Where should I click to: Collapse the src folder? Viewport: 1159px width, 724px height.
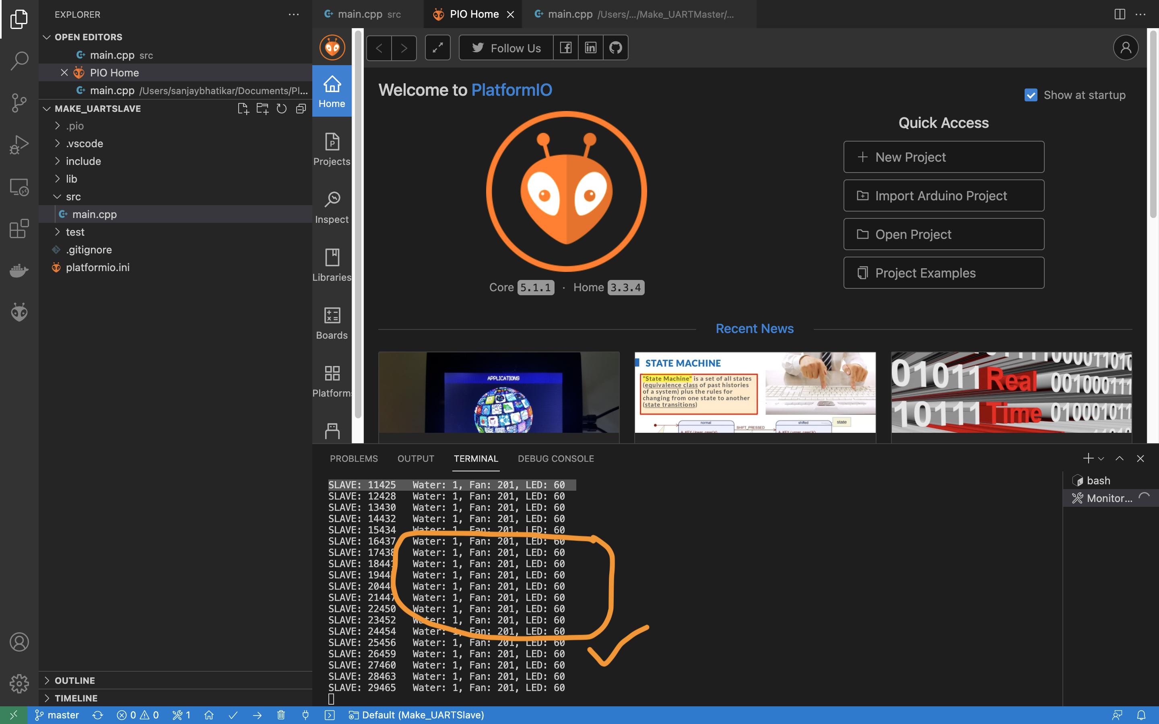(x=73, y=197)
